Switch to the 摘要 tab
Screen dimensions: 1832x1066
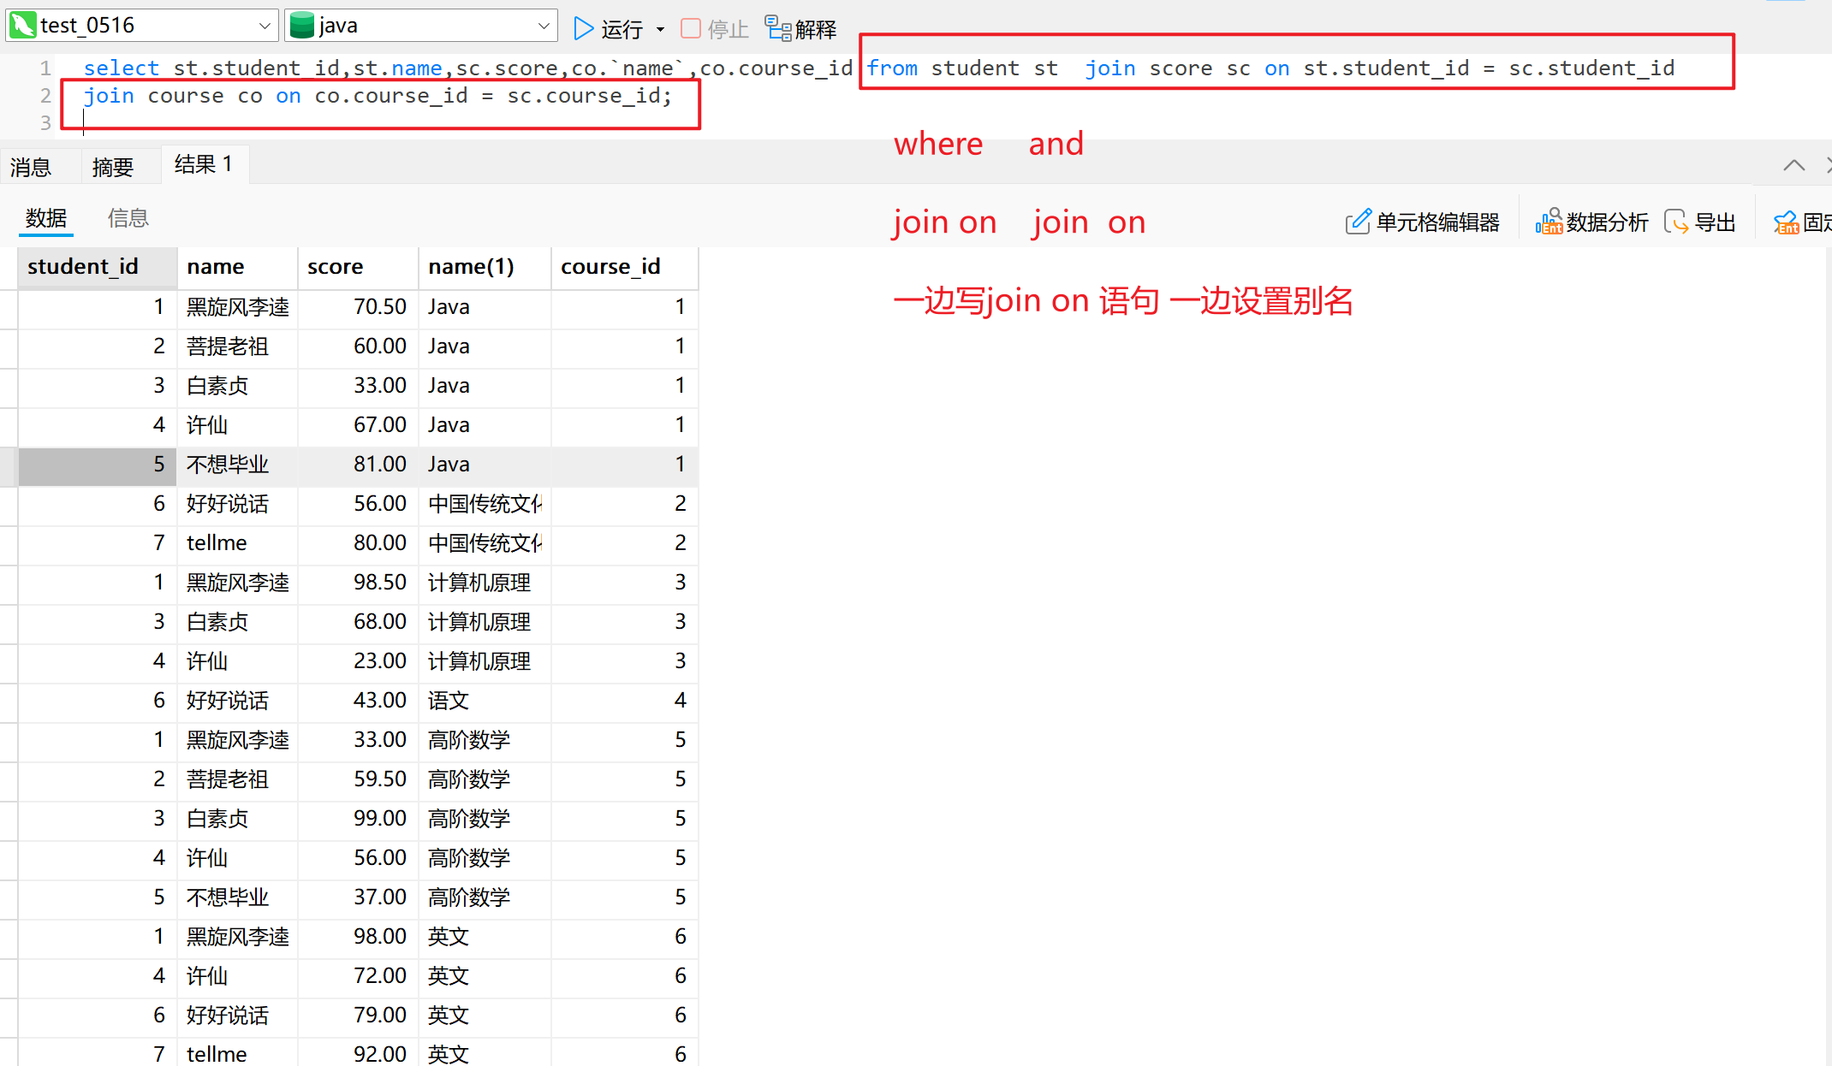coord(113,167)
